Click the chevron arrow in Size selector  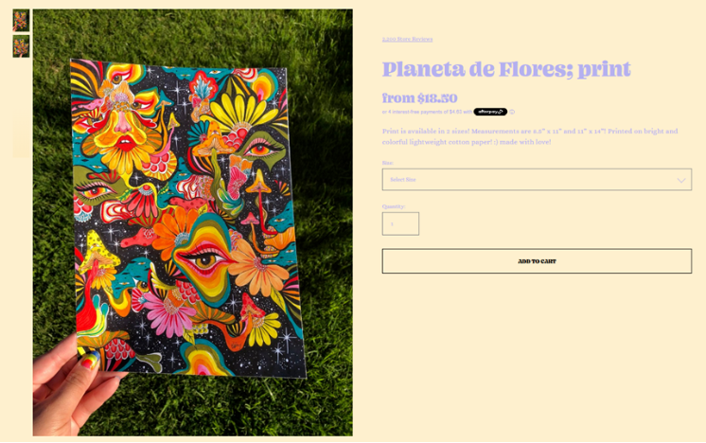pyautogui.click(x=681, y=180)
